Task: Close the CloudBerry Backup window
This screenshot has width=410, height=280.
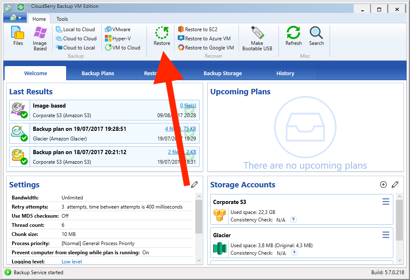Action: [x=397, y=10]
